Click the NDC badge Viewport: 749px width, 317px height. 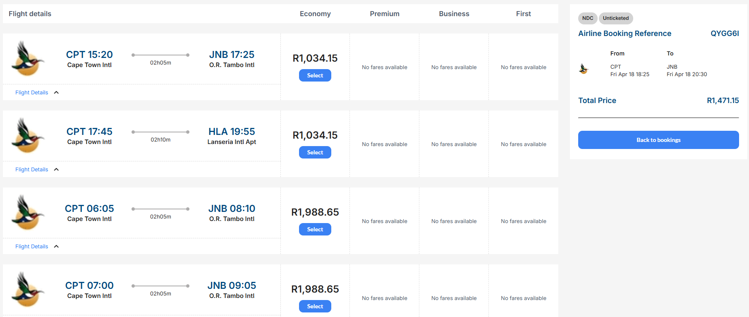(587, 18)
